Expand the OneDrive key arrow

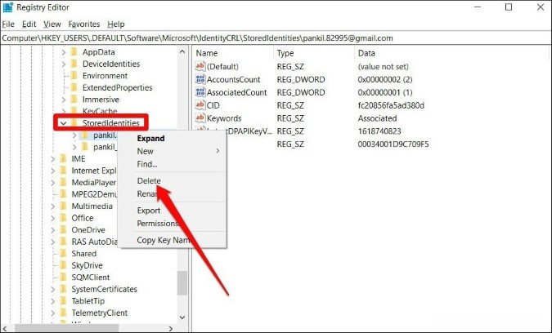(x=53, y=230)
